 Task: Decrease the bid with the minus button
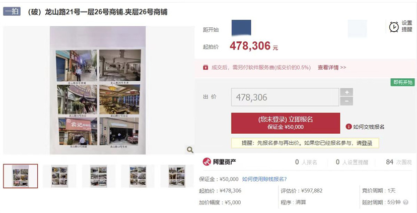pyautogui.click(x=347, y=101)
